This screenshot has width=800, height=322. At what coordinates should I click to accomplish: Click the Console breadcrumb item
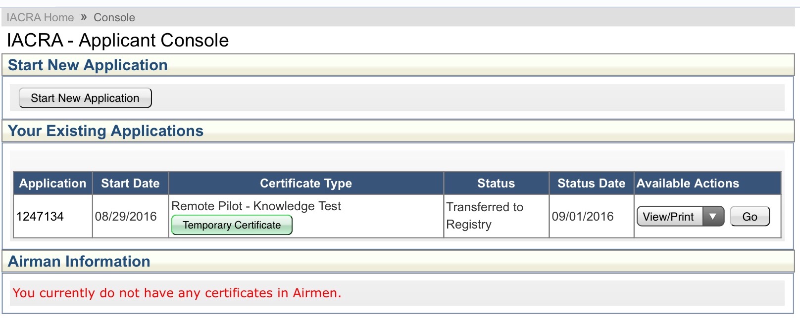click(x=114, y=17)
